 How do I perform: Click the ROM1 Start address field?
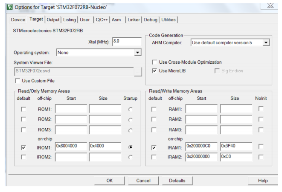(x=71, y=109)
